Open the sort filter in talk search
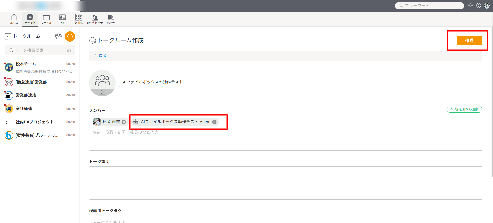The width and height of the screenshot is (493, 223). [69, 50]
